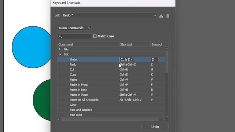235x132 pixels.
Task: Select the Paste in Place command
Action: click(111, 95)
